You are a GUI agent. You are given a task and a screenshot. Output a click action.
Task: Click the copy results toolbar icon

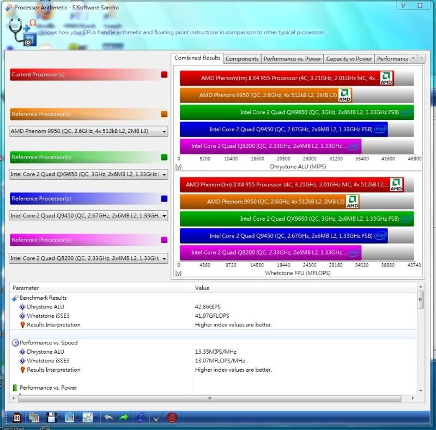coord(34,417)
